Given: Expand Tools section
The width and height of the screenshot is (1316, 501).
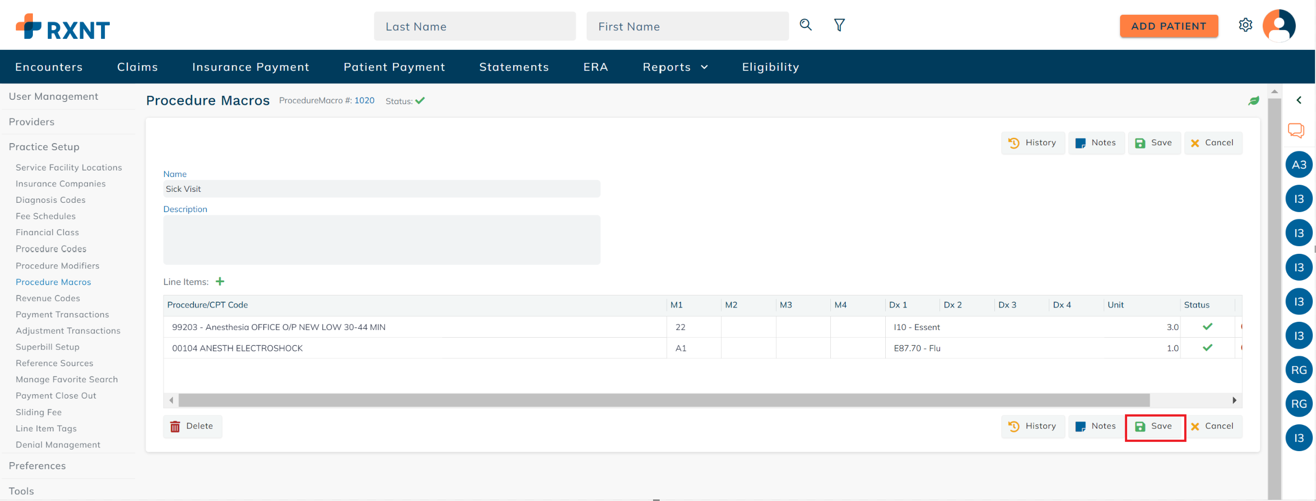Looking at the screenshot, I should tap(21, 491).
